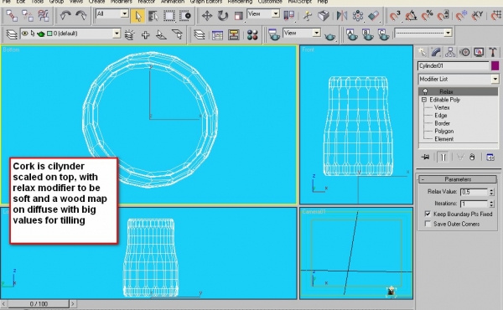This screenshot has width=503, height=310.
Task: Click the Unlink Selection icon
Action: pos(28,15)
